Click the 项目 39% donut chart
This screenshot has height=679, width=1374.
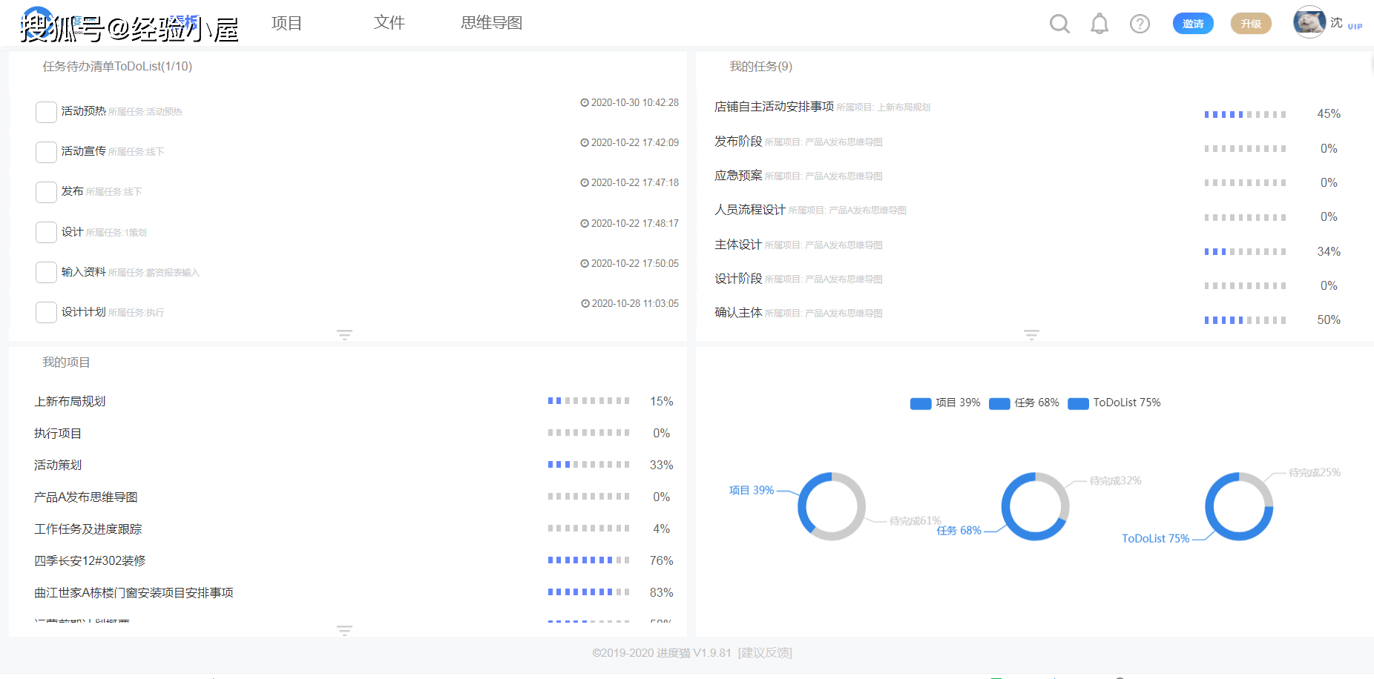(831, 506)
